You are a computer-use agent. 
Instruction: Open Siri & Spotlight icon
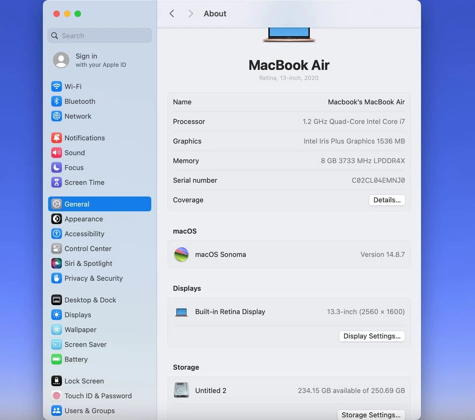pos(56,263)
